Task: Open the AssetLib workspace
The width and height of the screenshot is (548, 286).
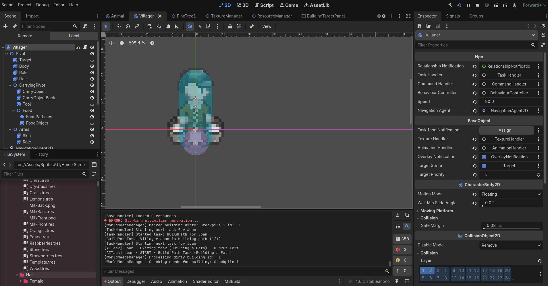Action: 317,5
